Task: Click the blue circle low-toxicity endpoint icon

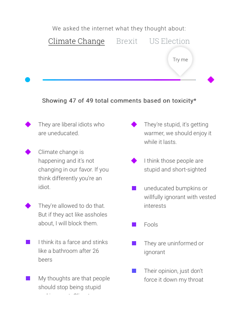Action: [x=28, y=80]
